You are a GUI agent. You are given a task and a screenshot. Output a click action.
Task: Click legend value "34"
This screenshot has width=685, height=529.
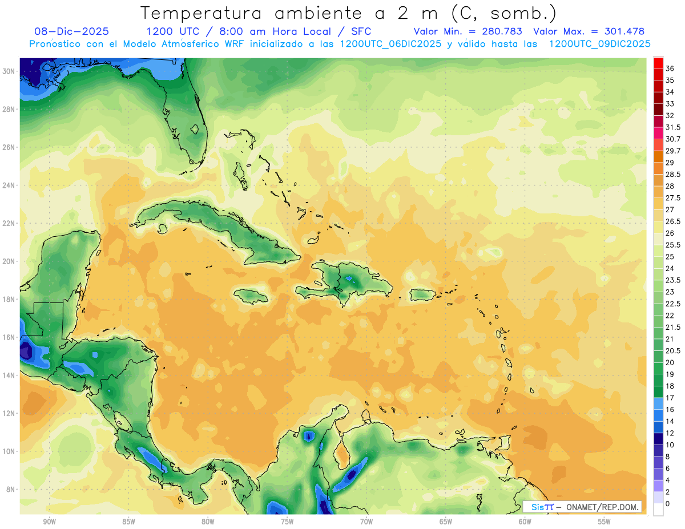click(x=670, y=92)
